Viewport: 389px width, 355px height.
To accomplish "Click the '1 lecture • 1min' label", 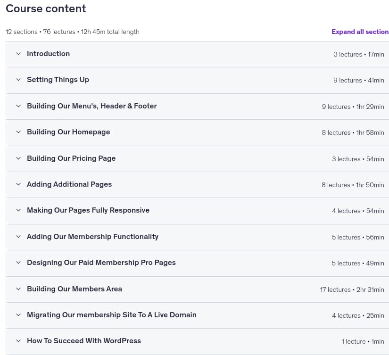I will 363,342.
